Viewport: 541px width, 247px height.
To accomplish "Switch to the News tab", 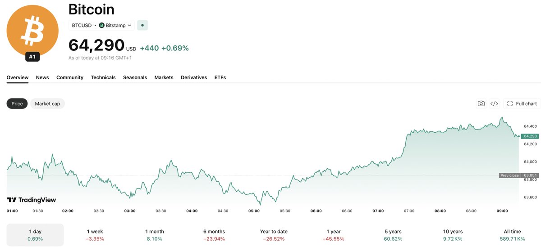I will click(42, 77).
